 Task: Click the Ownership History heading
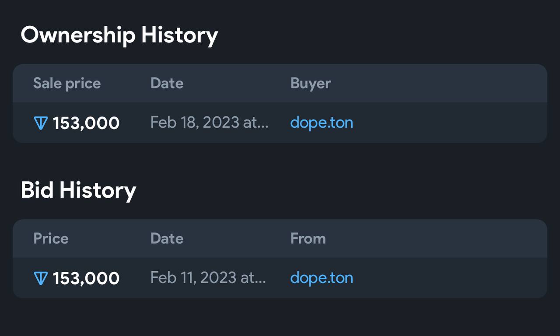119,35
